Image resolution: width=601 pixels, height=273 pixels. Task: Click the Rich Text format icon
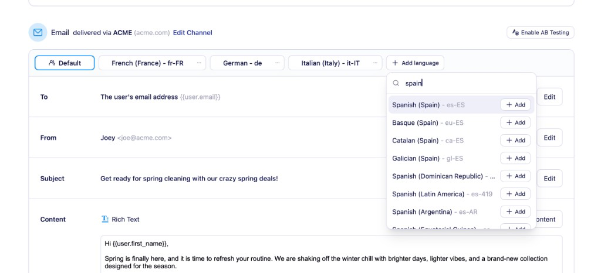105,219
